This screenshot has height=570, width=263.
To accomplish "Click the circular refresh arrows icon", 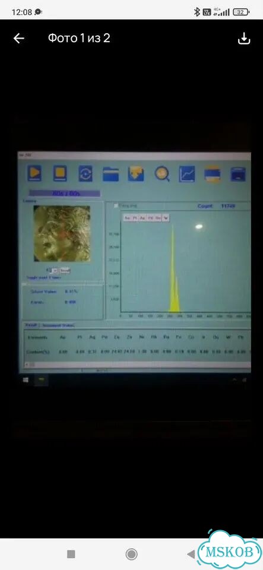I will (x=85, y=174).
